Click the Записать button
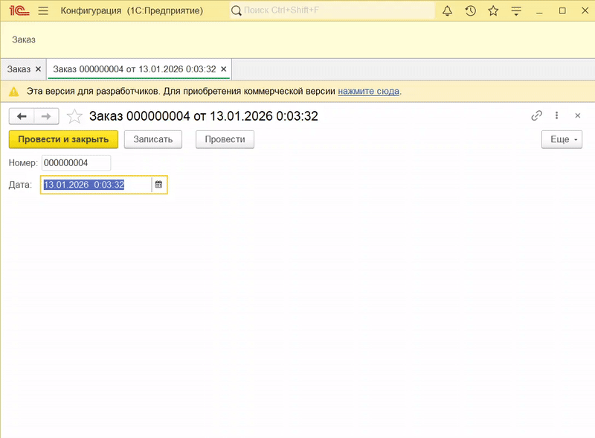 click(153, 139)
